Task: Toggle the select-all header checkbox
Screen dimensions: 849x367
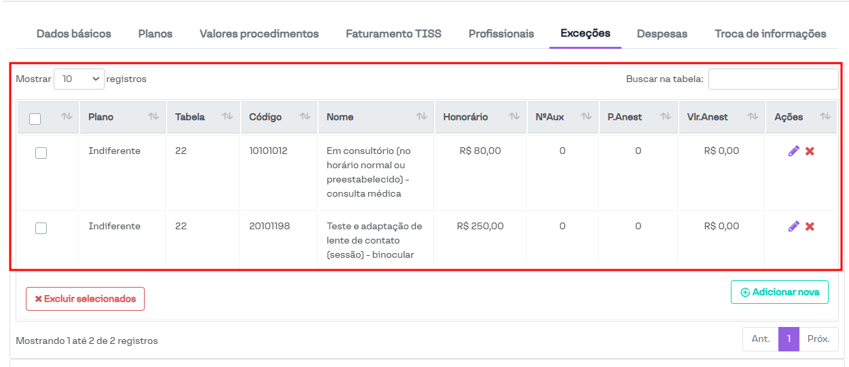Action: (35, 119)
